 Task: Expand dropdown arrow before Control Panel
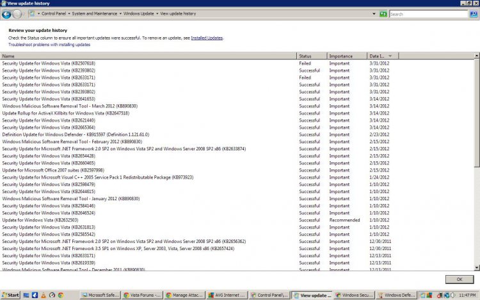coord(38,13)
